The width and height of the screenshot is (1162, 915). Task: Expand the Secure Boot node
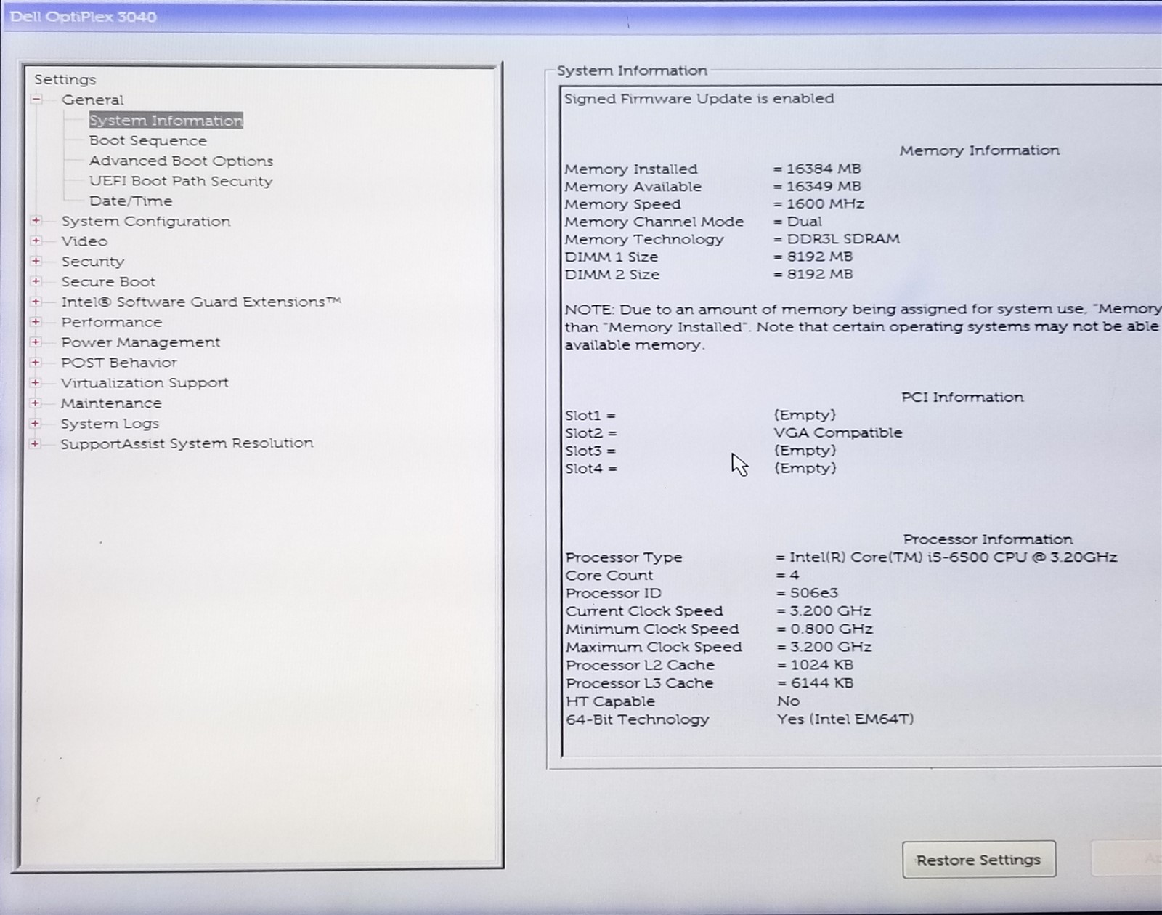pos(36,281)
